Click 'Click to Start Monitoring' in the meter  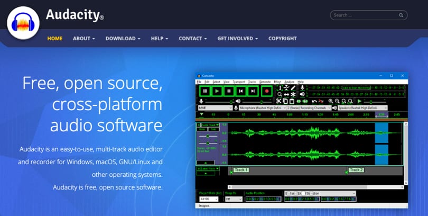pyautogui.click(x=357, y=88)
